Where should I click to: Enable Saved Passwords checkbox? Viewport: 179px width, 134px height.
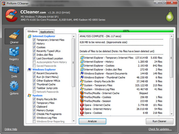tap(34, 66)
